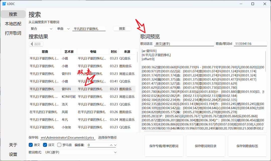
Task: Increase the 偏移量 offset with up arrow
Action: coord(111,145)
